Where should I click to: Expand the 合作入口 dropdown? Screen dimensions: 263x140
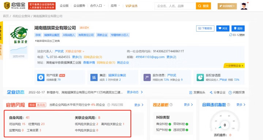click(x=98, y=6)
